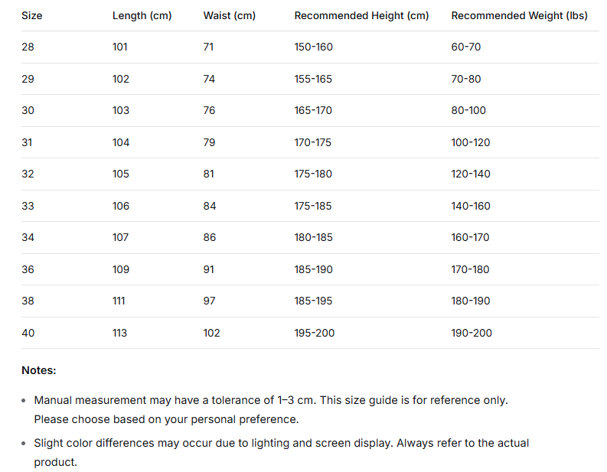The height and width of the screenshot is (472, 607).
Task: Select the weight range 190-200
Action: pos(472,333)
